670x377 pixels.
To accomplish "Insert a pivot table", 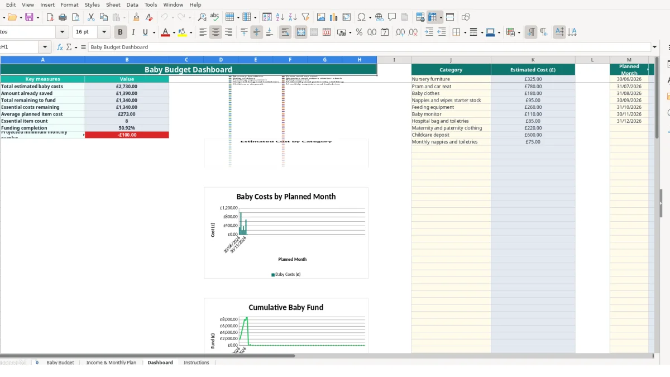I will tap(347, 17).
